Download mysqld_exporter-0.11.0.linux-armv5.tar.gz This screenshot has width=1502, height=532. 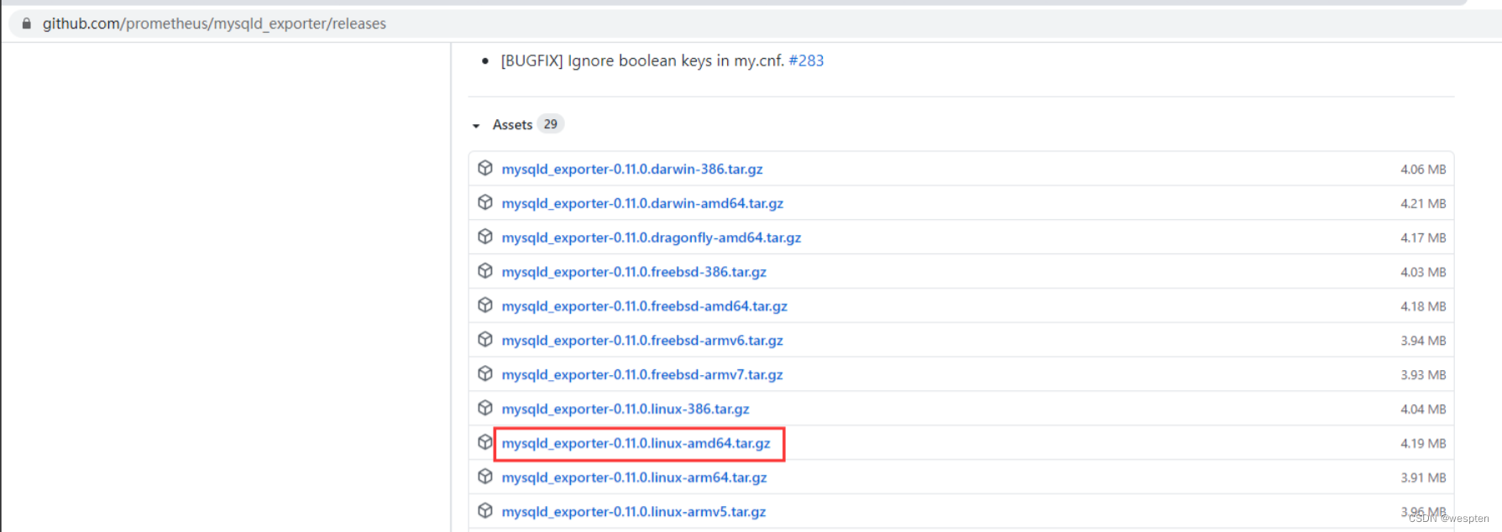point(634,511)
